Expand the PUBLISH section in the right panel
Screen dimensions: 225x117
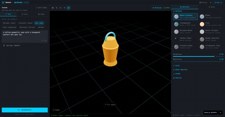point(198,78)
